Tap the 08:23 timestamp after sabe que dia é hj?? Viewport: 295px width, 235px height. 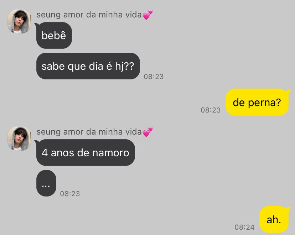pos(154,77)
